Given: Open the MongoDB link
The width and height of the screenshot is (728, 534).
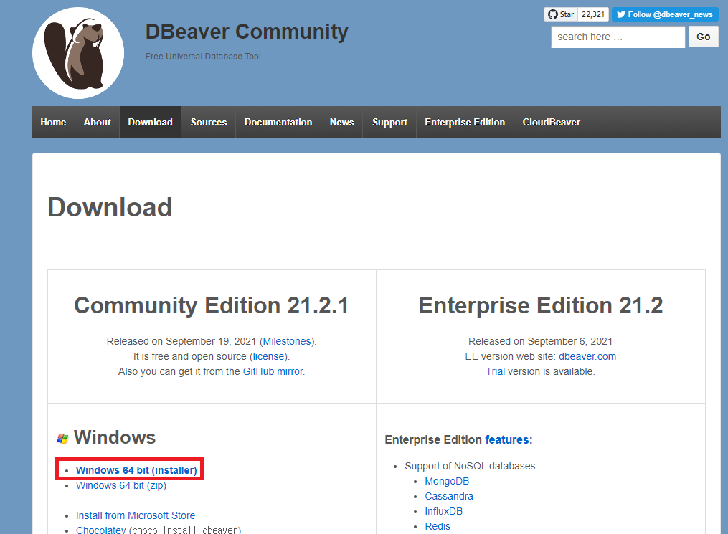Looking at the screenshot, I should coord(447,481).
